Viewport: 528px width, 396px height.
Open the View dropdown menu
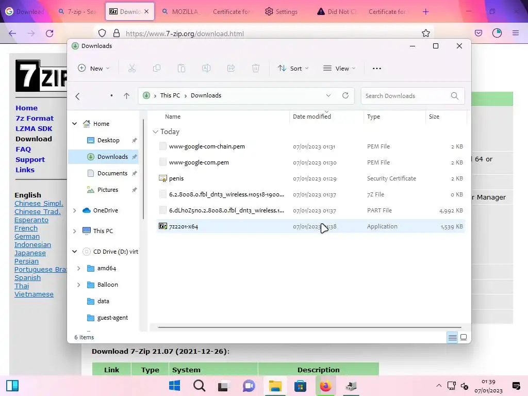click(339, 69)
